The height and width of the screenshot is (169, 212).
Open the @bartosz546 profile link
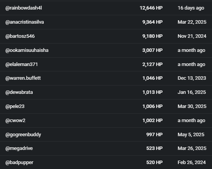point(20,36)
